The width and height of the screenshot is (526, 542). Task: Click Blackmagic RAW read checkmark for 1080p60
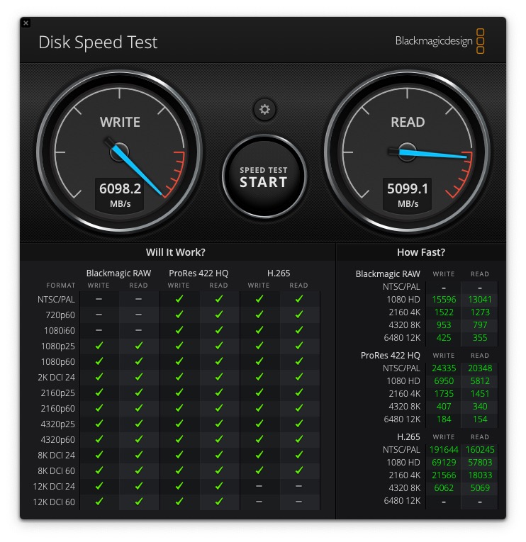click(139, 361)
